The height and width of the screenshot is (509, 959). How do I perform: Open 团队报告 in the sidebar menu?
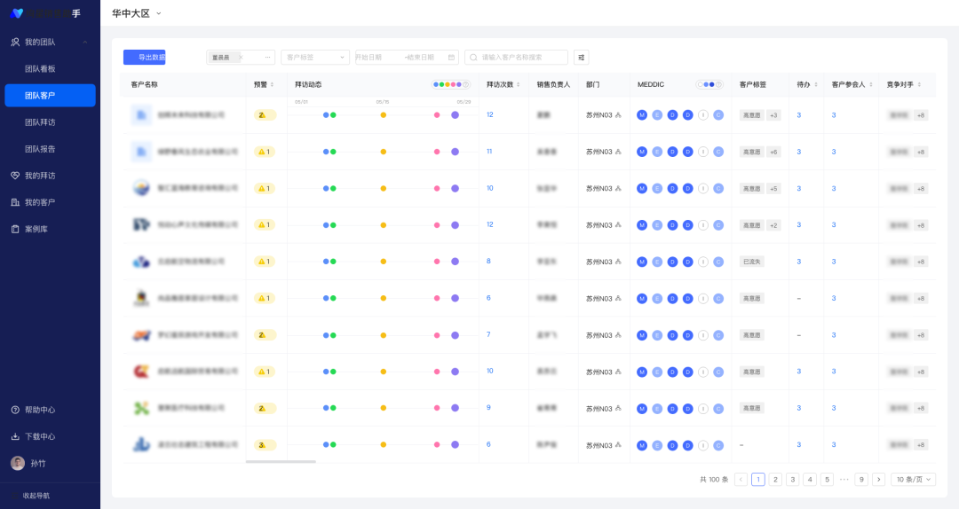pos(41,149)
